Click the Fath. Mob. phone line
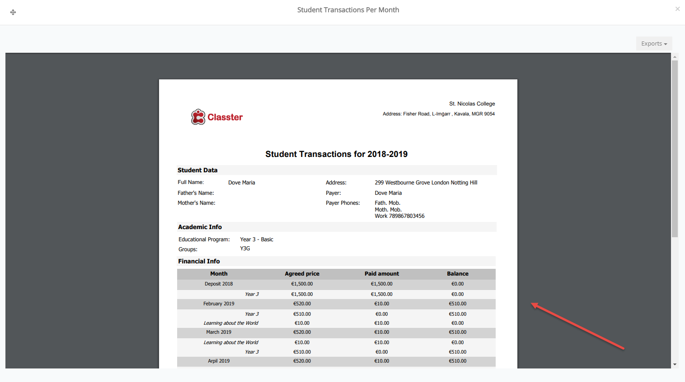685x382 pixels. [388, 203]
